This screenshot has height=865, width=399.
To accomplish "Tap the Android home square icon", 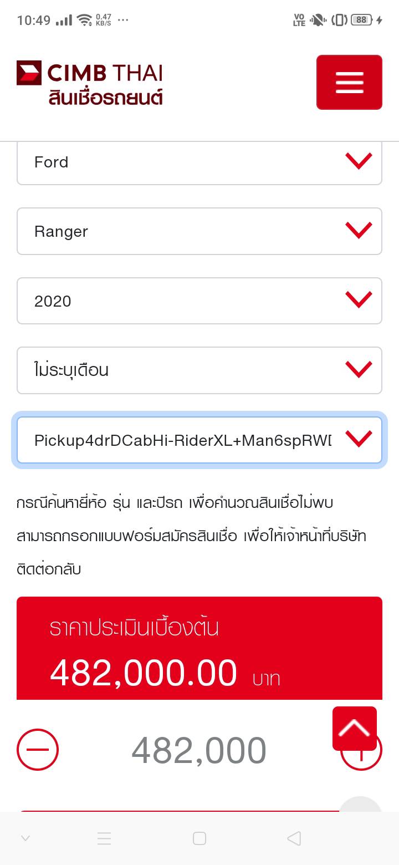I will tap(199, 838).
